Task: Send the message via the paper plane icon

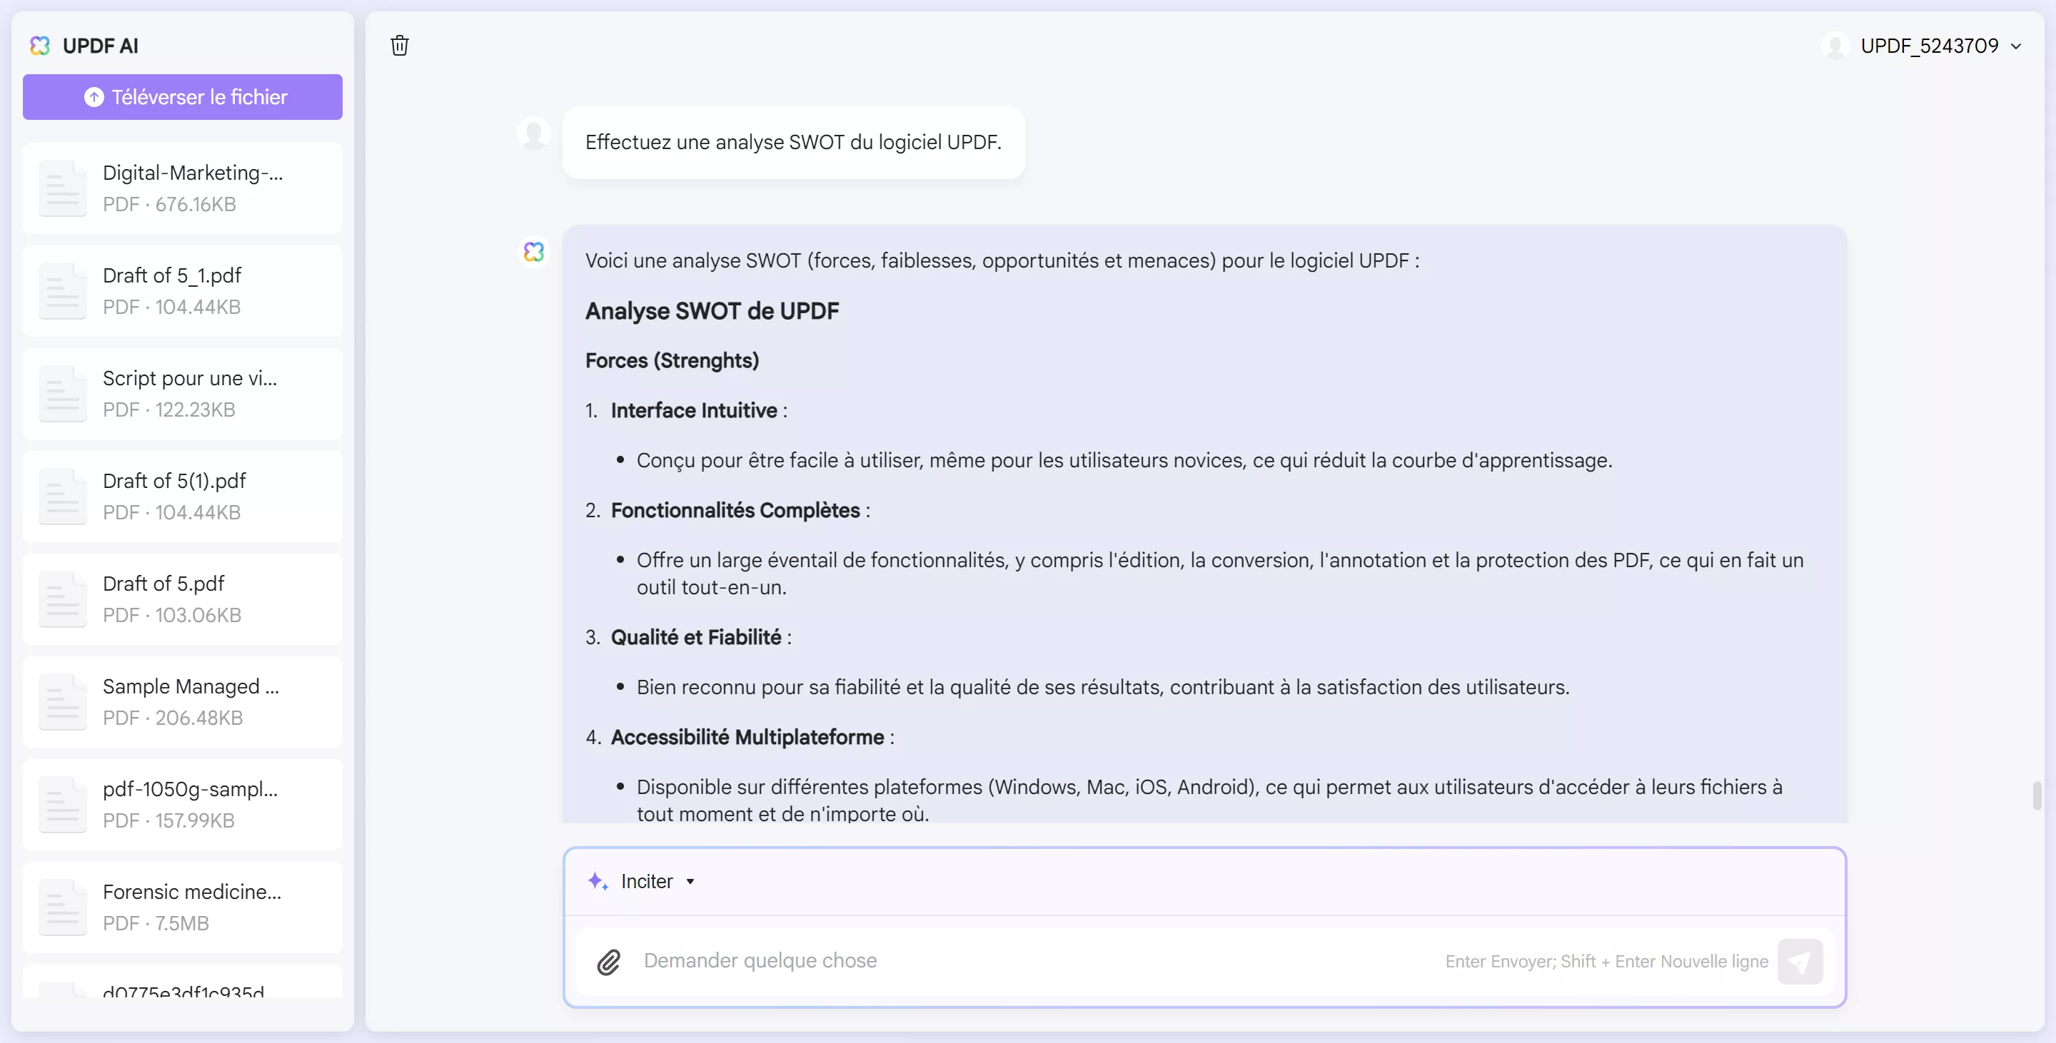Action: tap(1800, 961)
